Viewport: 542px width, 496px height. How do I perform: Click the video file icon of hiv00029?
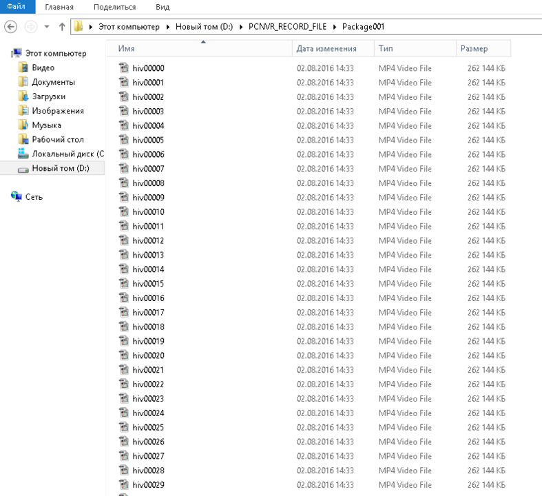click(124, 484)
